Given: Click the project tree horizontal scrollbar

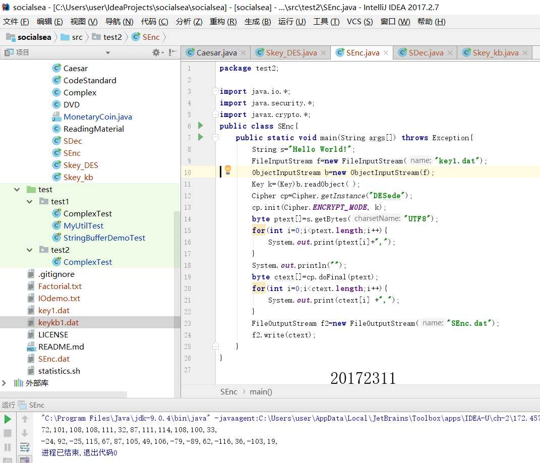Looking at the screenshot, I should point(64,394).
